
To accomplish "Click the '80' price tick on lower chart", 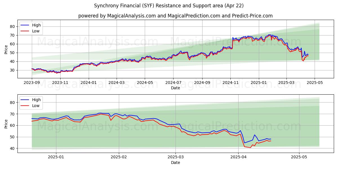I will 13,103.
